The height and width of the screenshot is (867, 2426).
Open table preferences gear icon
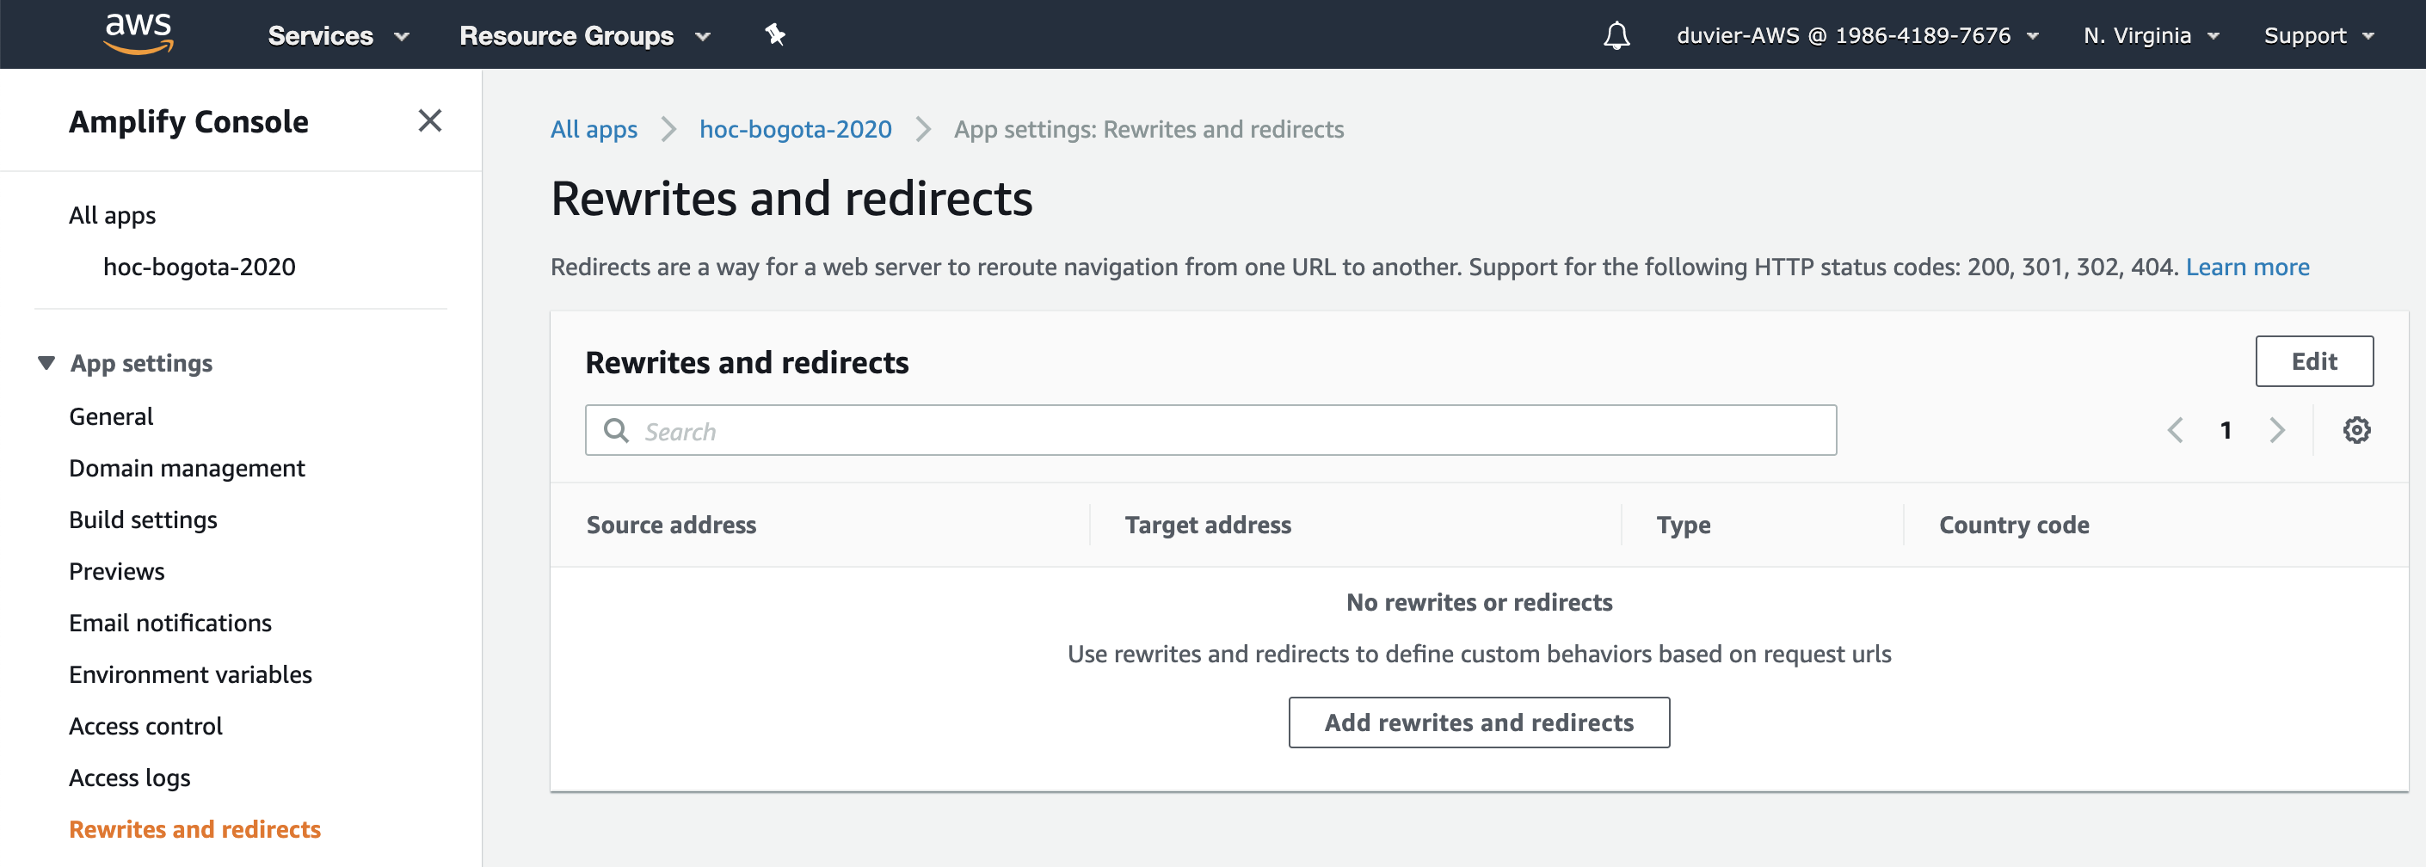pyautogui.click(x=2356, y=431)
